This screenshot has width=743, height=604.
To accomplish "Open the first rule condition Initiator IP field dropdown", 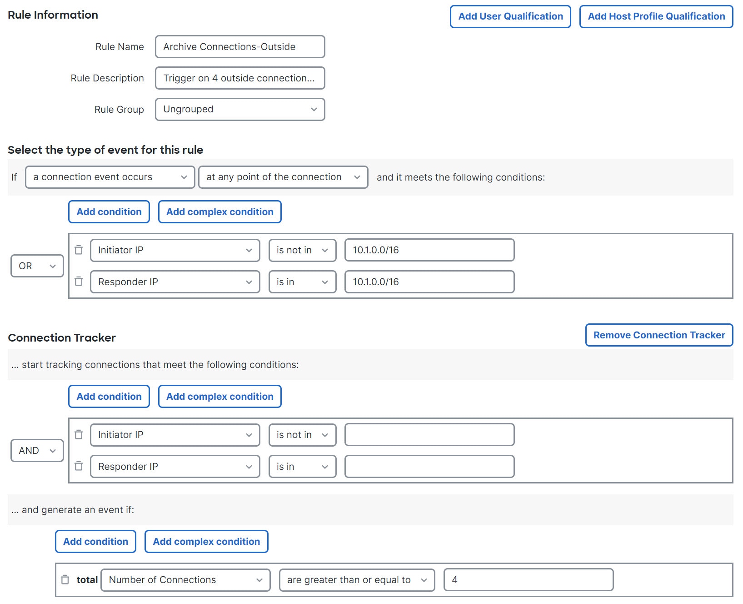I will 175,250.
